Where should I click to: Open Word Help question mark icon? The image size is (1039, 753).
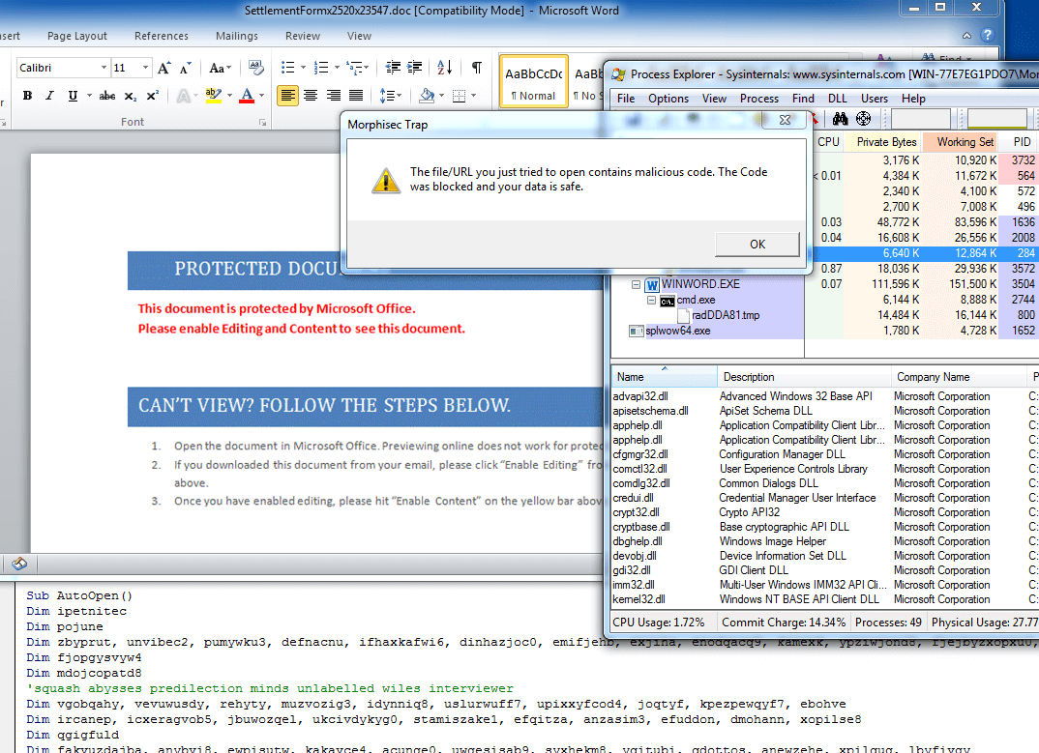tap(988, 35)
